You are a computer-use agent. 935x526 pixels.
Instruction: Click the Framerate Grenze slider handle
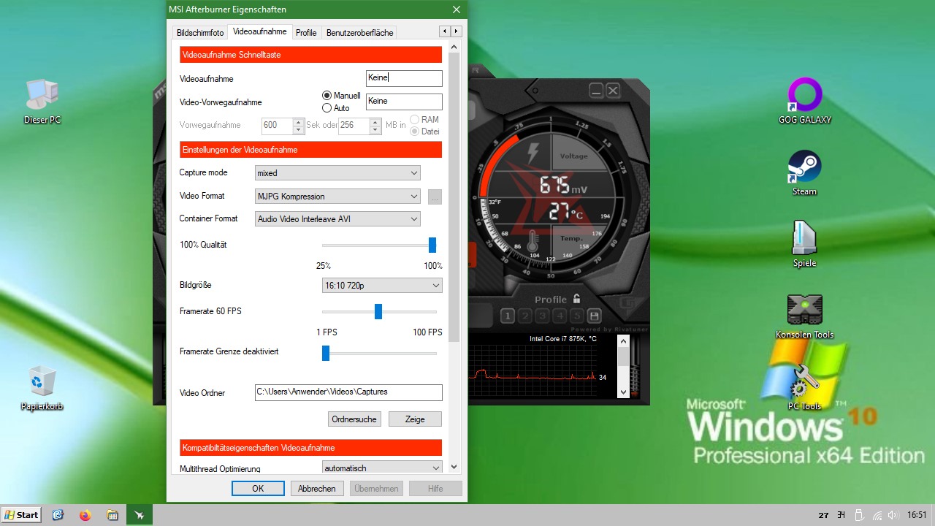[x=326, y=353]
